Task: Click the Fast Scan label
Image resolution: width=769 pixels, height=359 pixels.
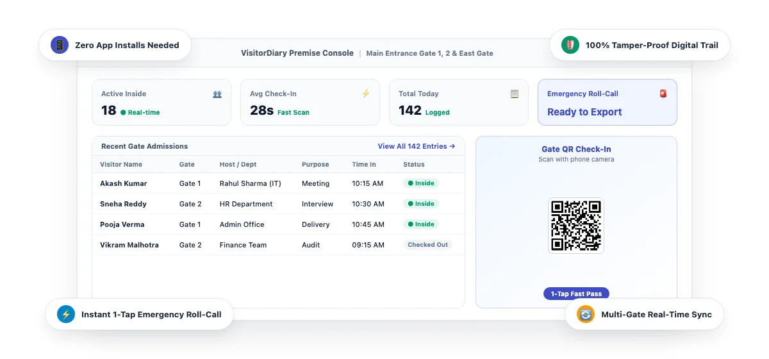Action: pos(294,112)
